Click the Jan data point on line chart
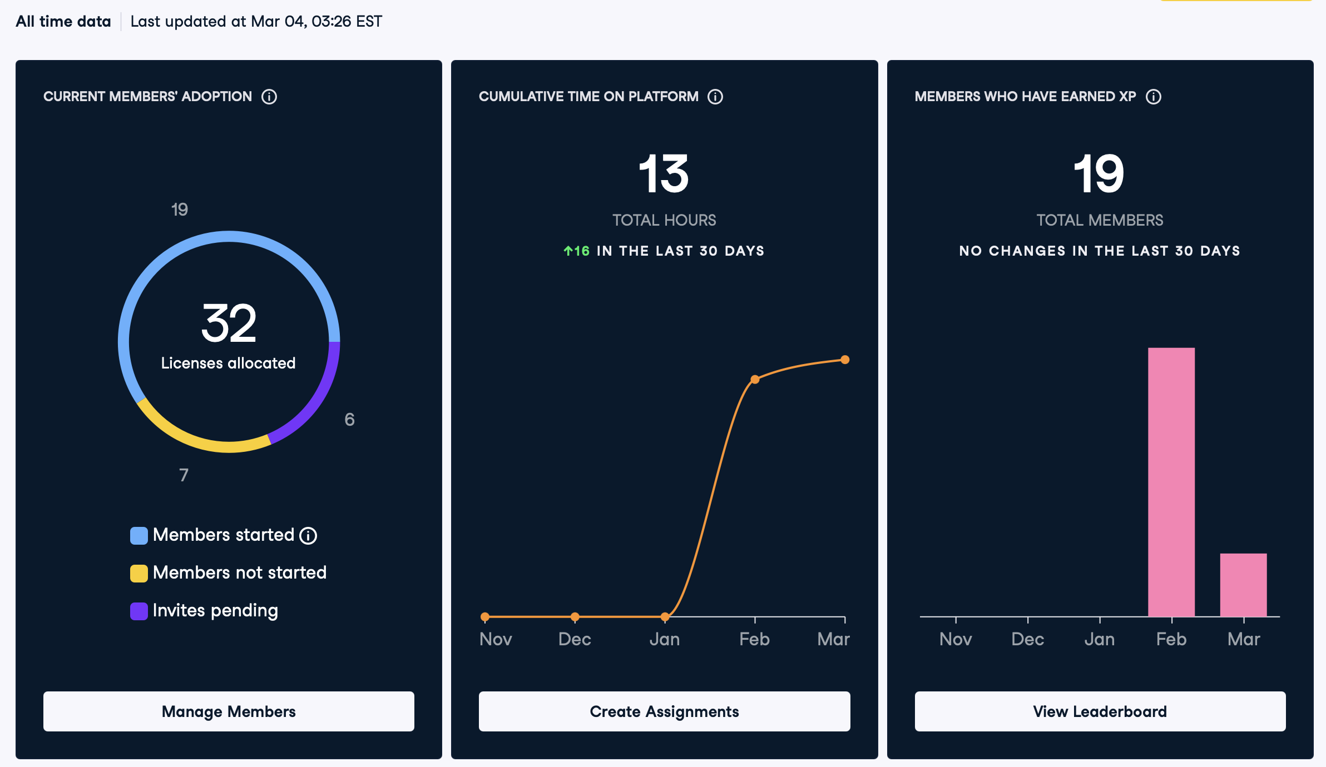This screenshot has width=1326, height=767. click(665, 616)
